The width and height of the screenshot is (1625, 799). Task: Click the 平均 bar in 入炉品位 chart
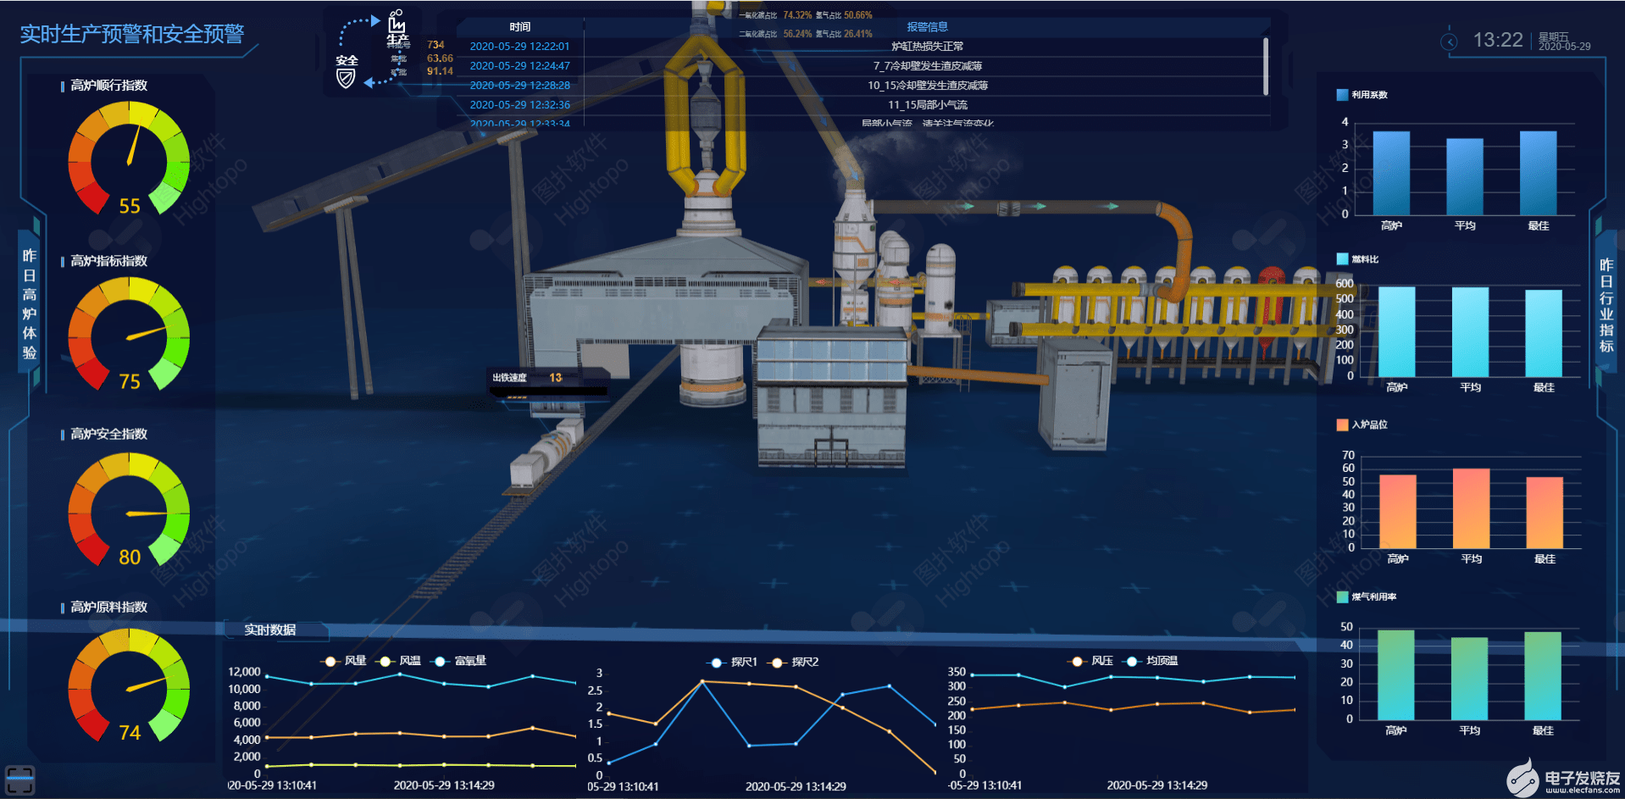click(x=1472, y=508)
